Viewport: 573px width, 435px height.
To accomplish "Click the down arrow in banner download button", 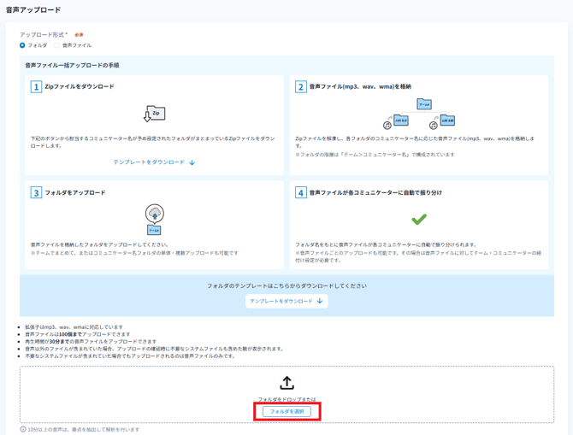I will pyautogui.click(x=320, y=301).
